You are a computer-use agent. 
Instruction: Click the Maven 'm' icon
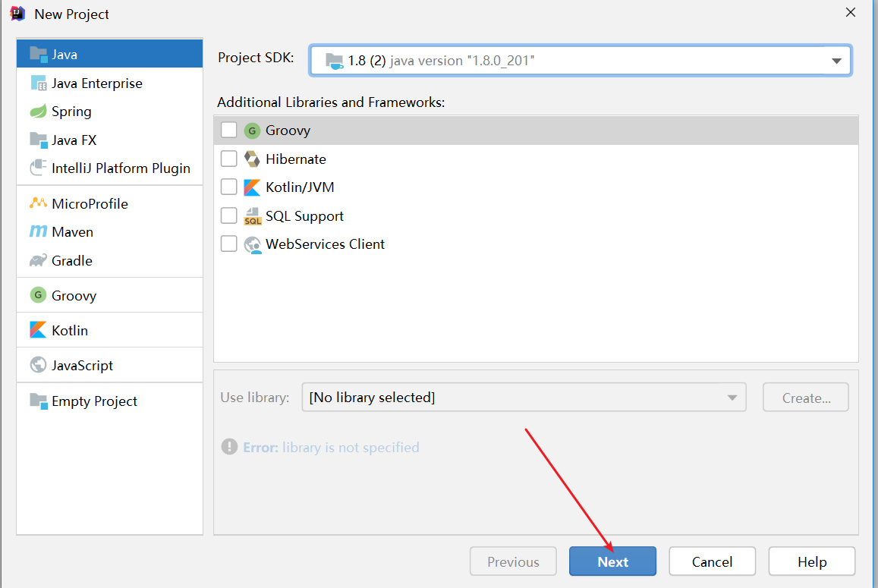[38, 231]
